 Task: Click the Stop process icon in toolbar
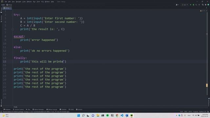(199, 5)
